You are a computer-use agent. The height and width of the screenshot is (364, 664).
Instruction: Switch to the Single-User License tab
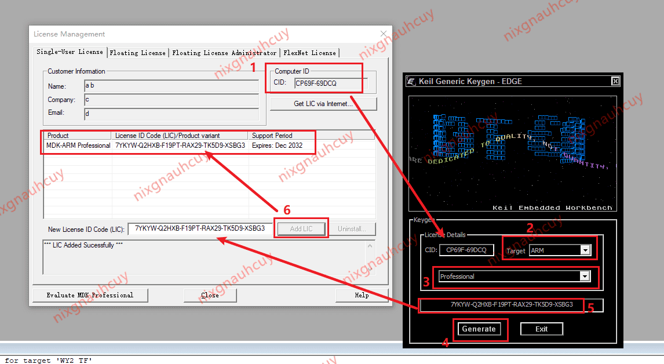pyautogui.click(x=70, y=52)
